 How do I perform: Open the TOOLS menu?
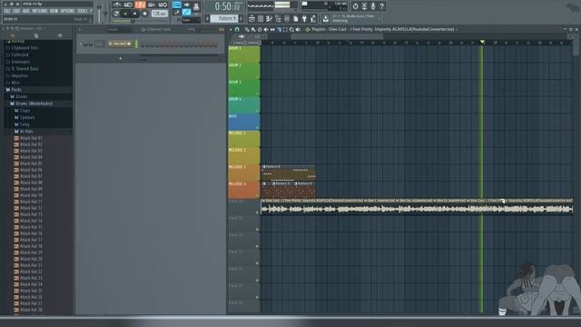point(83,11)
